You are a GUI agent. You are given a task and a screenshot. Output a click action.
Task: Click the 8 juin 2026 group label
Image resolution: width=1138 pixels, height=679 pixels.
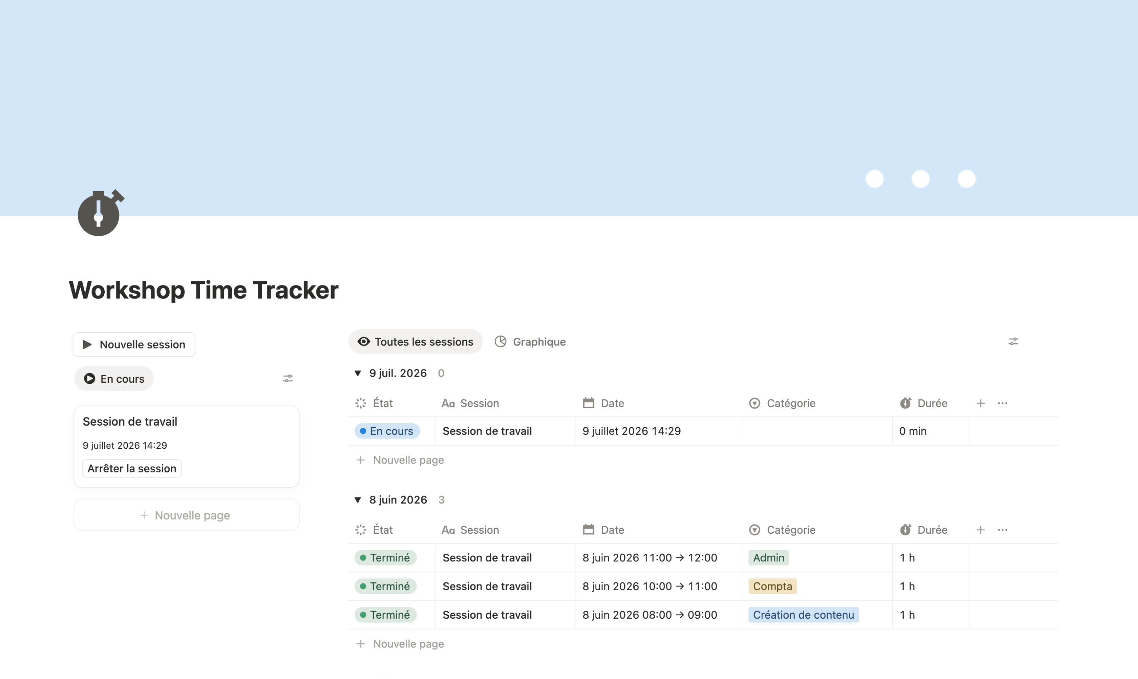[398, 500]
